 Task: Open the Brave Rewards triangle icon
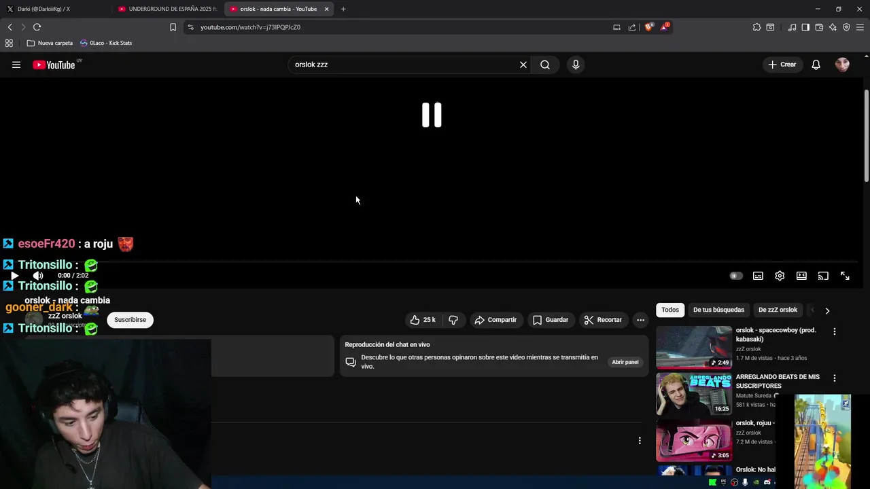(665, 27)
